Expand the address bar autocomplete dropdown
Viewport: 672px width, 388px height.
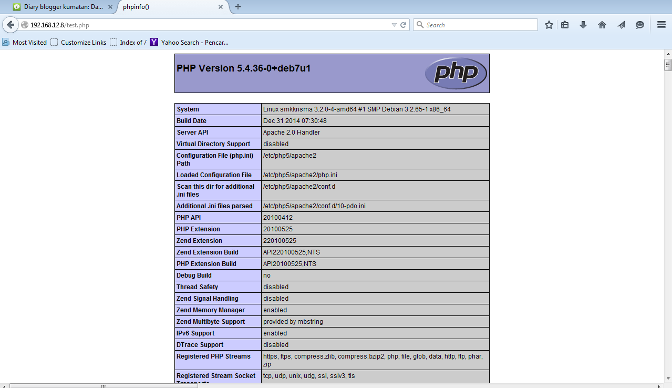pos(394,24)
